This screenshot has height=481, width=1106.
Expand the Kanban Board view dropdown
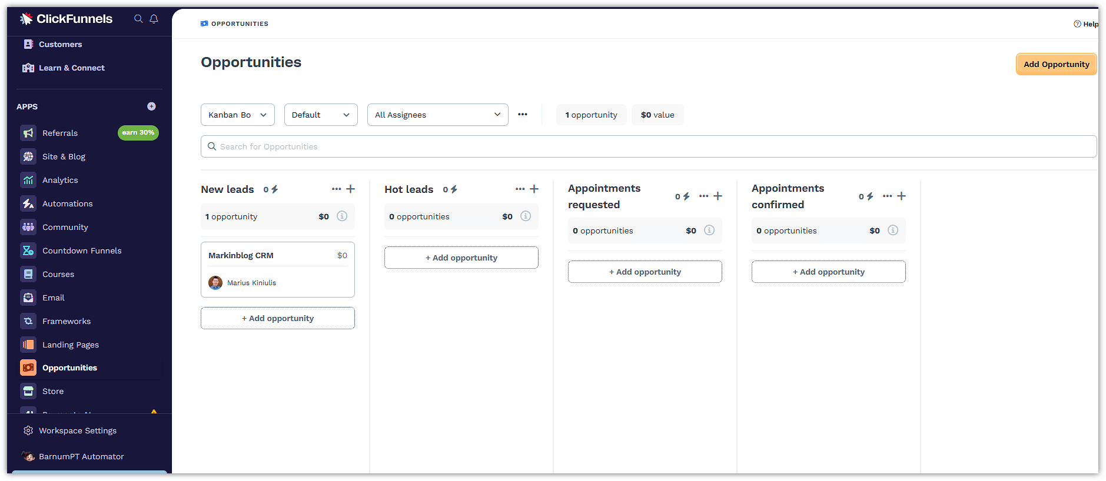pyautogui.click(x=237, y=115)
